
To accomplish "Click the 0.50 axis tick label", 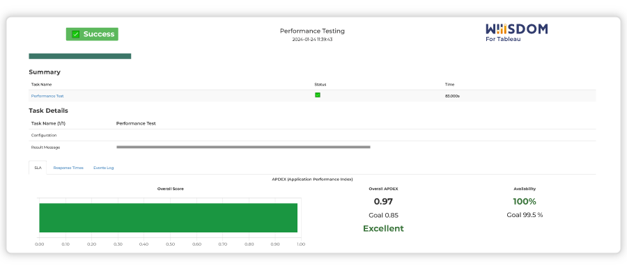I will pos(171,244).
